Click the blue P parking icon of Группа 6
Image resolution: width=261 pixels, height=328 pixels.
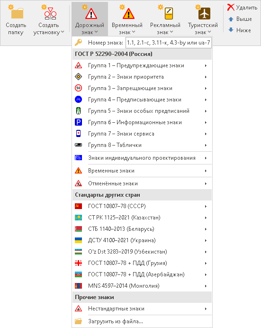coord(78,122)
